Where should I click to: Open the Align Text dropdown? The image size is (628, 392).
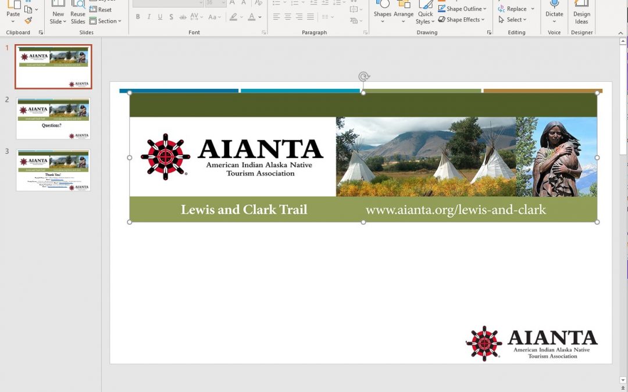356,9
